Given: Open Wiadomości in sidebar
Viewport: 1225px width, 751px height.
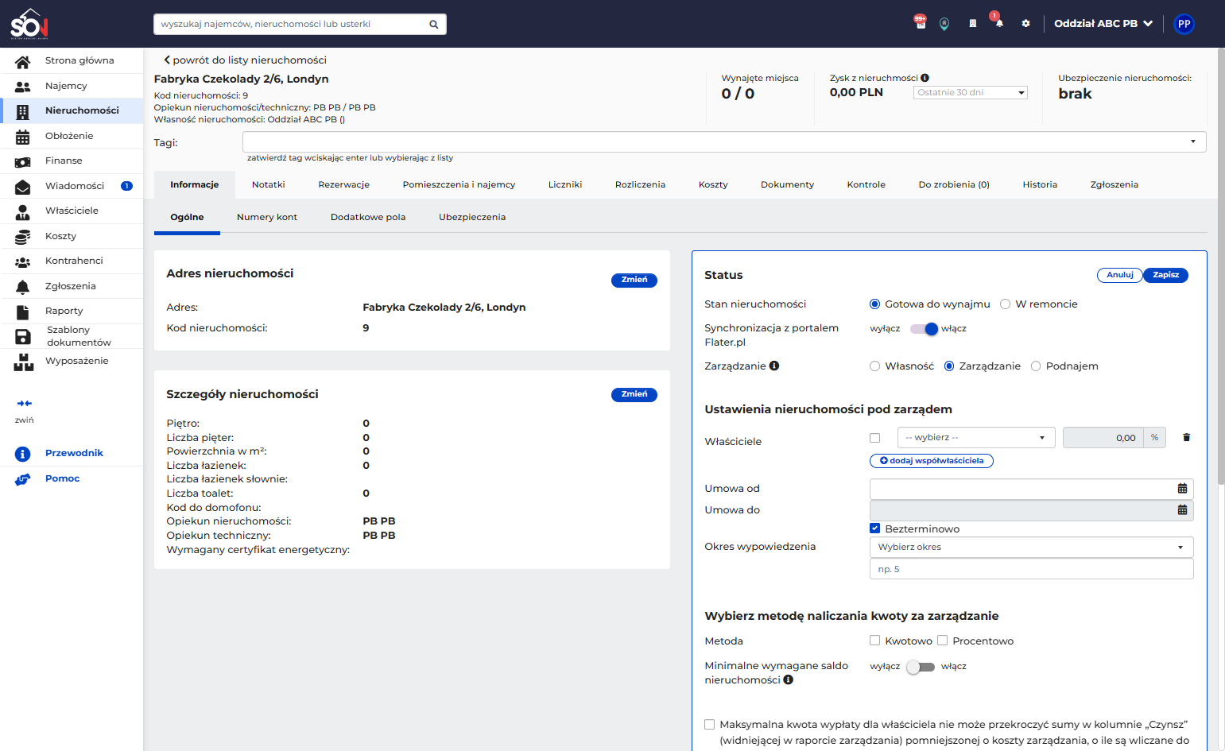Looking at the screenshot, I should (72, 186).
